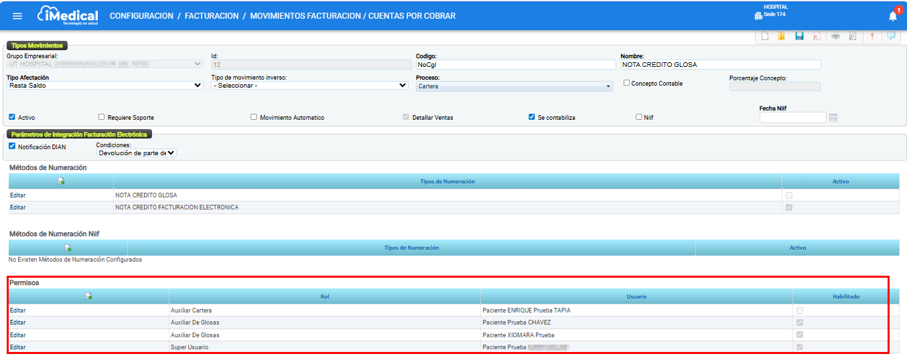This screenshot has height=356, width=907.
Task: Click the CONFIGURACION breadcrumb item
Action: 141,15
